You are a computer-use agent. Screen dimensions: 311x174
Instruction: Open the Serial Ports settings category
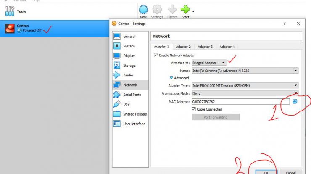click(x=130, y=95)
